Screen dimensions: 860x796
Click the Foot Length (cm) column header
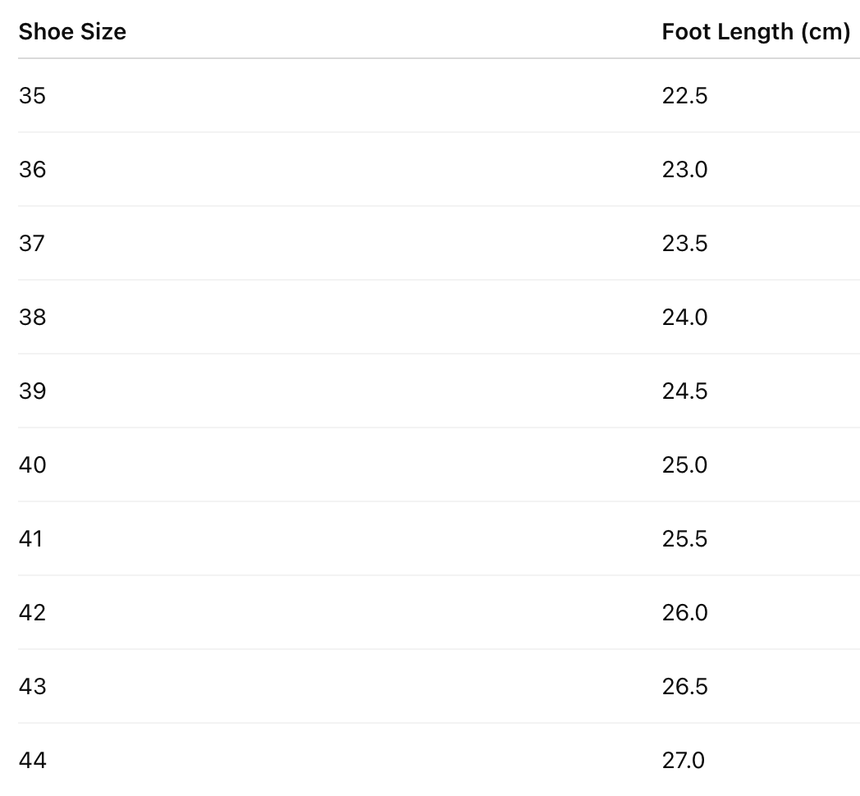[x=755, y=32]
